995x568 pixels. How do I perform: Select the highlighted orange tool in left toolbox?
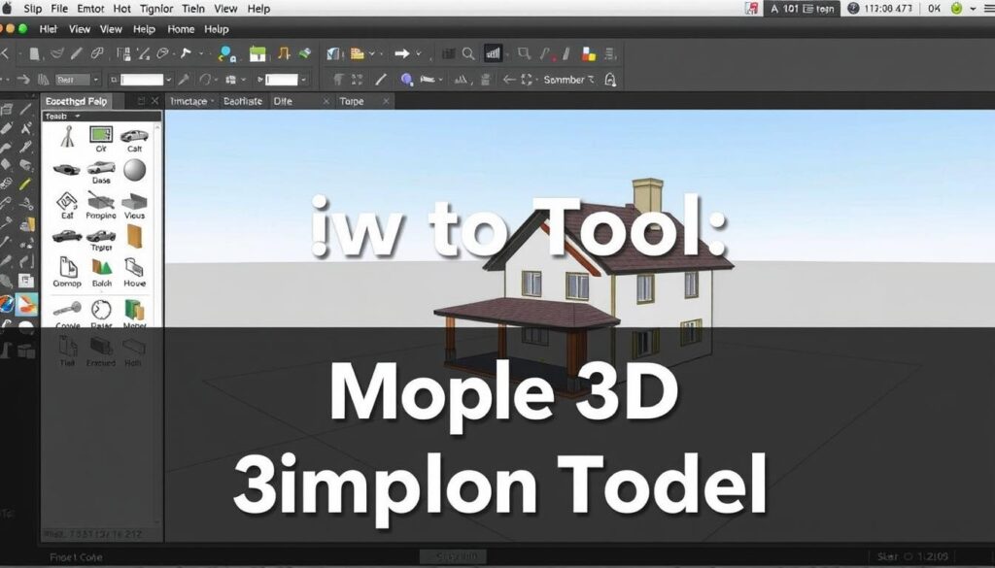(x=26, y=305)
